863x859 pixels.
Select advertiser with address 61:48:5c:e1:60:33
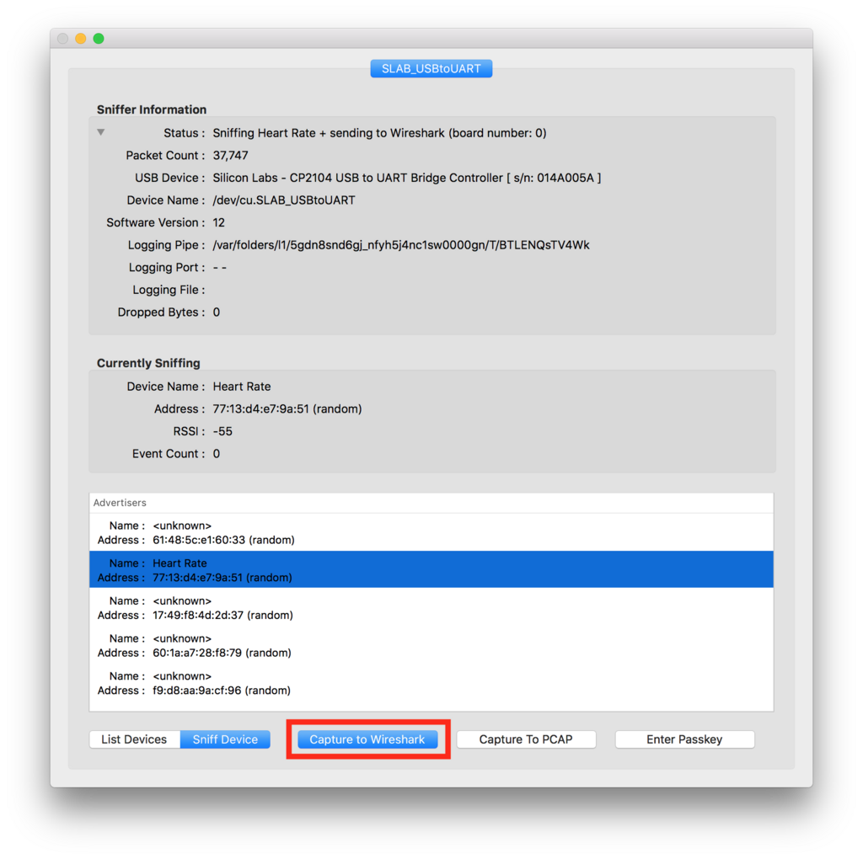[431, 532]
